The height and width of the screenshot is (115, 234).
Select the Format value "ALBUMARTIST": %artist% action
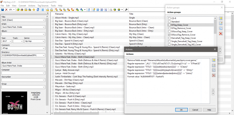(145, 77)
